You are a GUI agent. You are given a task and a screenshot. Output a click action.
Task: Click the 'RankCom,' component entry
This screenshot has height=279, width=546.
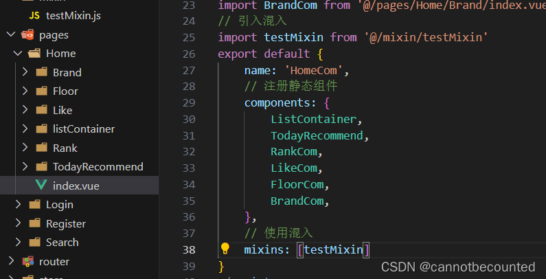(x=297, y=152)
